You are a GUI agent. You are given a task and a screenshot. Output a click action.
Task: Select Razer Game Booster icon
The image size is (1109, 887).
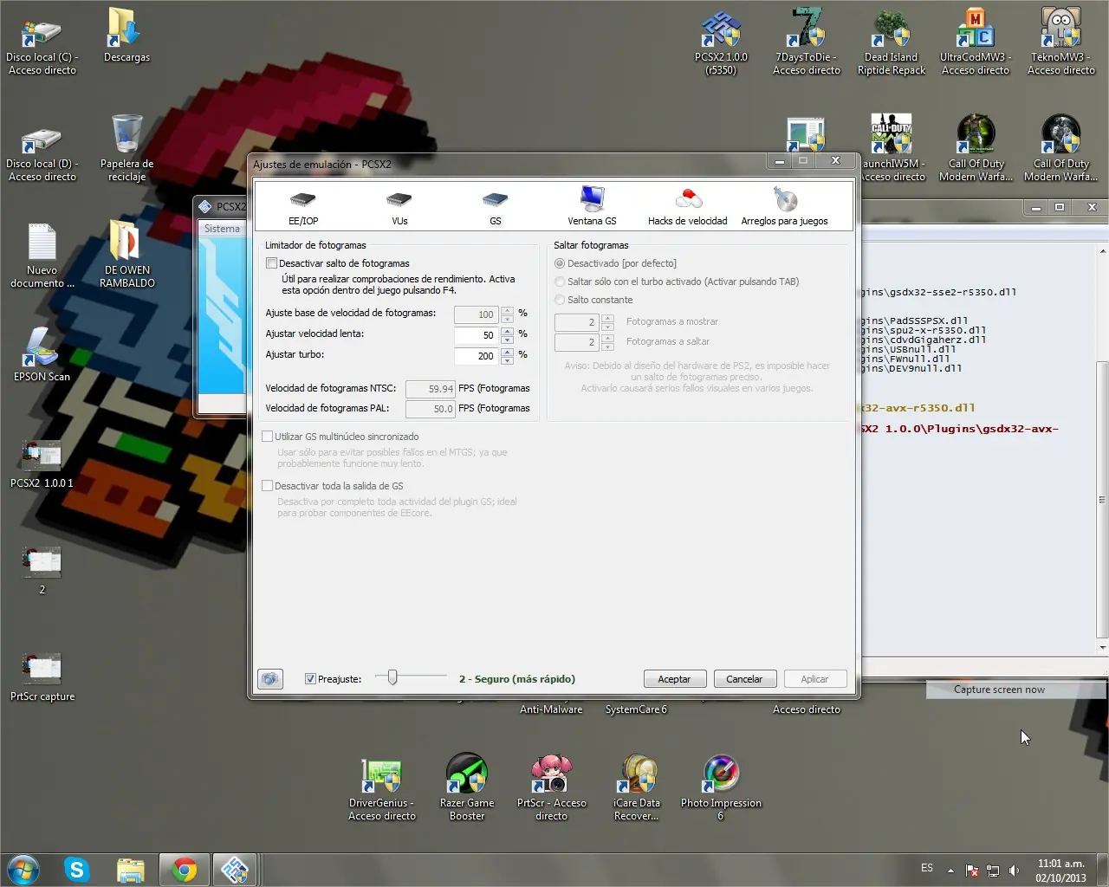point(467,787)
